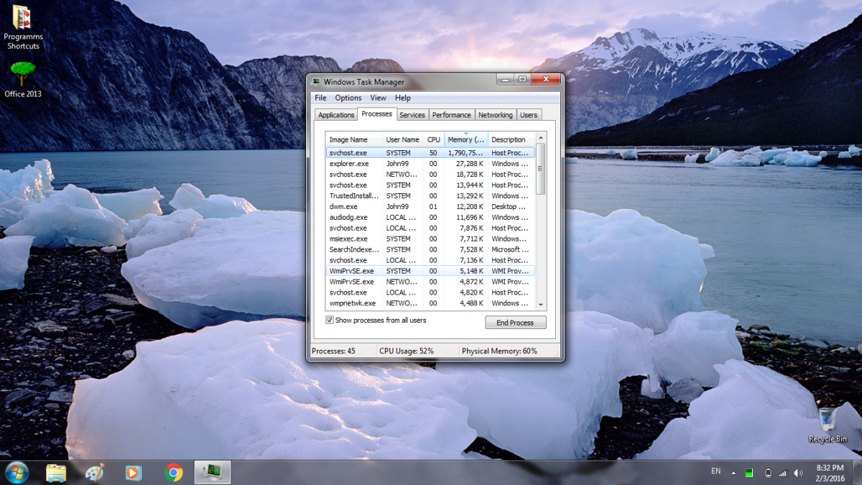862x485 pixels.
Task: Open File Explorer from the taskbar
Action: pos(56,472)
